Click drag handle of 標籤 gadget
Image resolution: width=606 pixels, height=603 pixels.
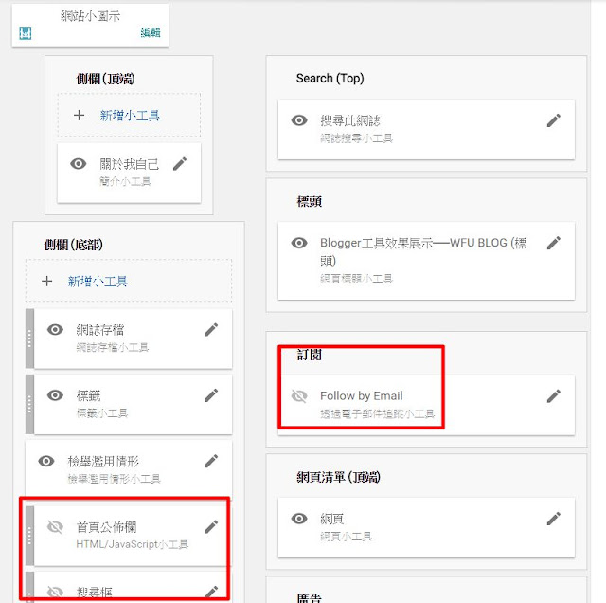(29, 404)
